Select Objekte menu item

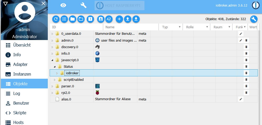coord(24,84)
